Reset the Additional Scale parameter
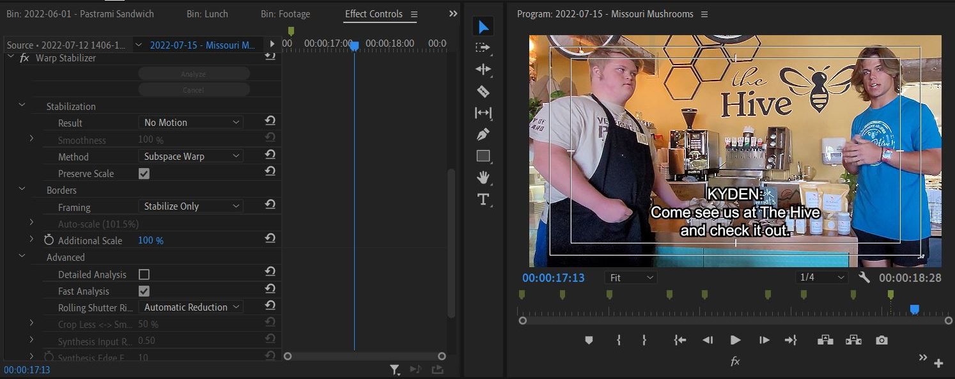 [270, 238]
